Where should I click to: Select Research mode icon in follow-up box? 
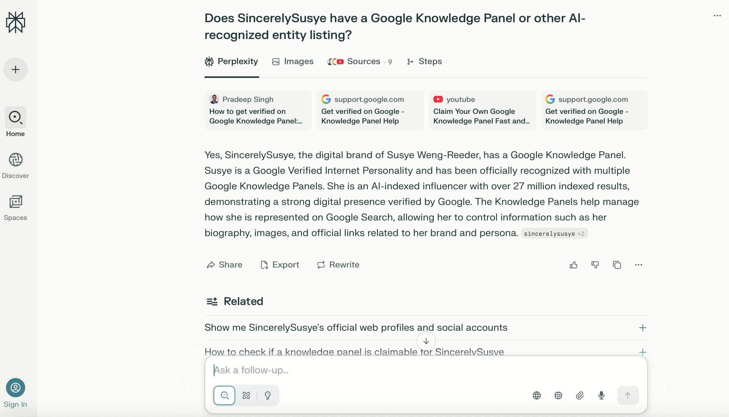[246, 395]
